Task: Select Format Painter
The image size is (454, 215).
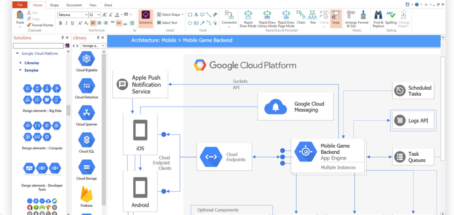Action: (x=40, y=25)
